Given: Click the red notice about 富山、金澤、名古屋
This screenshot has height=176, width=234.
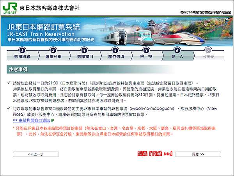Looking at the screenshot, I should pyautogui.click(x=114, y=131).
